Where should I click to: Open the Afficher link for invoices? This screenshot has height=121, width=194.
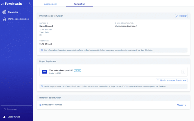[180, 105]
